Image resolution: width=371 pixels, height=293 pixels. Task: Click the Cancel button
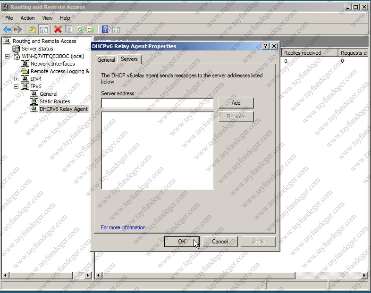point(220,242)
